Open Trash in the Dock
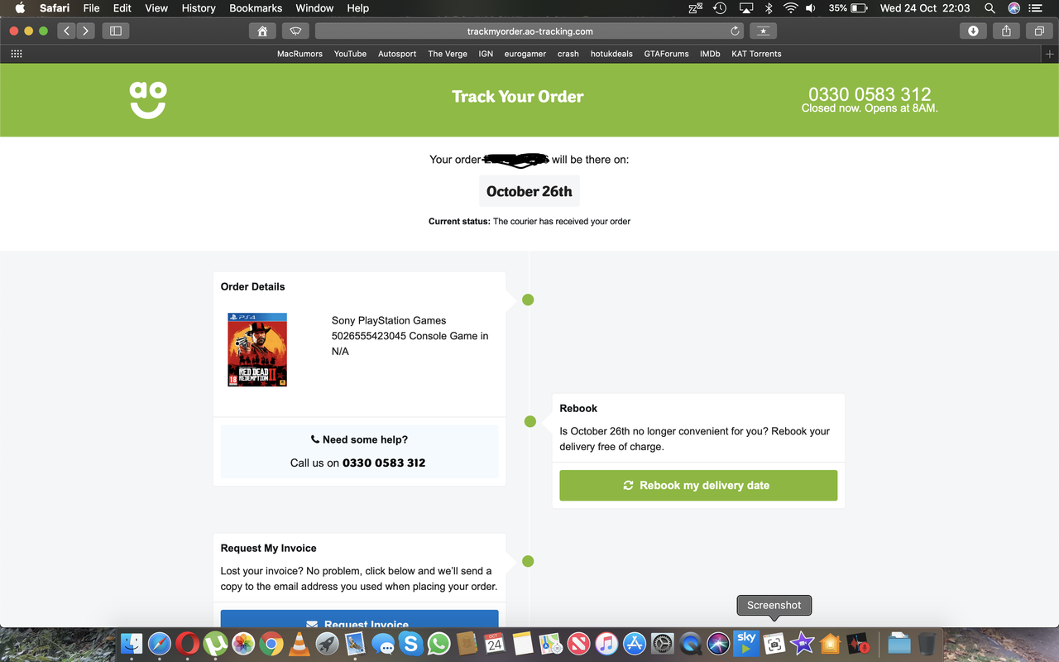This screenshot has width=1059, height=662. pyautogui.click(x=927, y=643)
